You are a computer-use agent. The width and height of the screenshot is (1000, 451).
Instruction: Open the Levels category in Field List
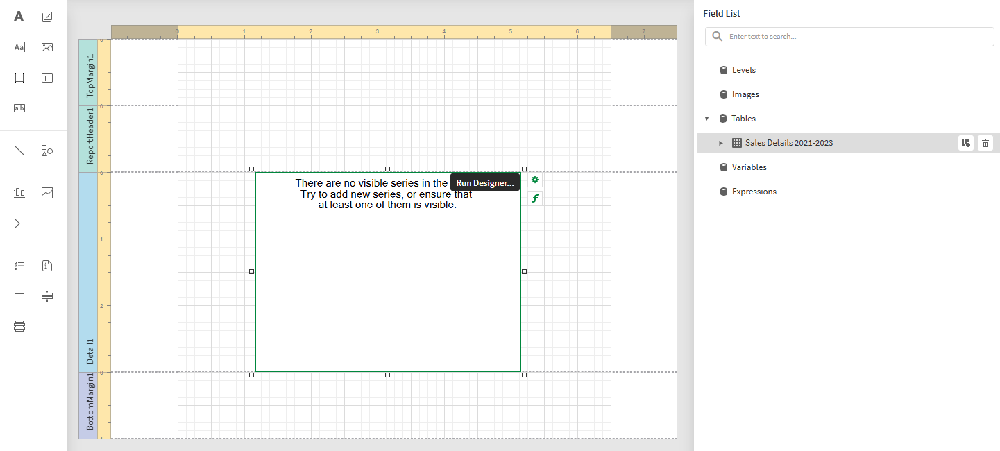tap(745, 69)
